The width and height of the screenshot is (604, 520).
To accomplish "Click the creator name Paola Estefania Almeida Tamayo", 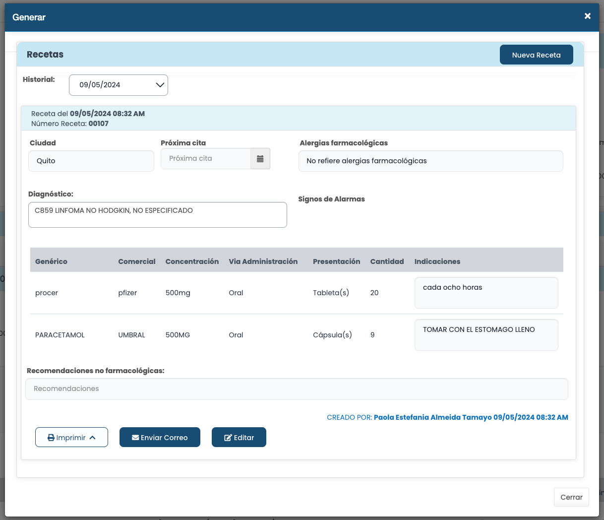I will point(432,417).
